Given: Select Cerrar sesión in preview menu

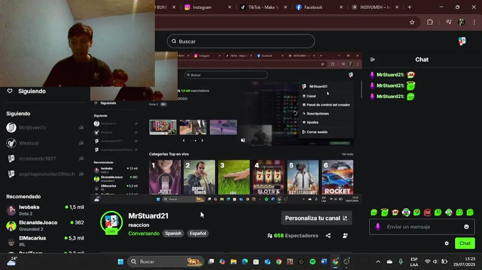Looking at the screenshot, I should [x=315, y=132].
